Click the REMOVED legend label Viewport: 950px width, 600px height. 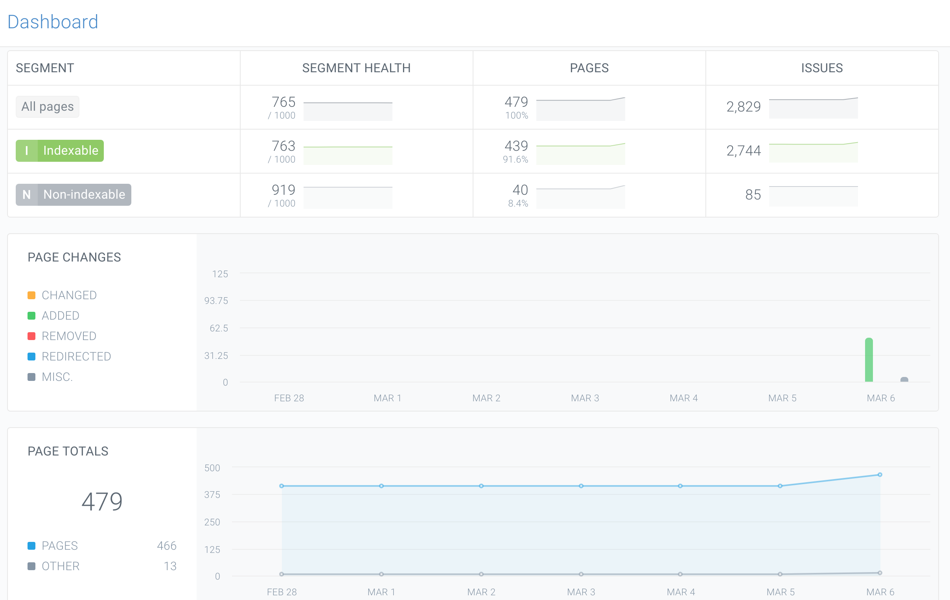(69, 337)
